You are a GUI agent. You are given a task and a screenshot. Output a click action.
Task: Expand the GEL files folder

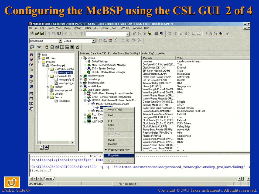point(39,58)
